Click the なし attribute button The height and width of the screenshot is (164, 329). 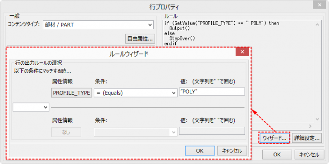tap(66, 132)
